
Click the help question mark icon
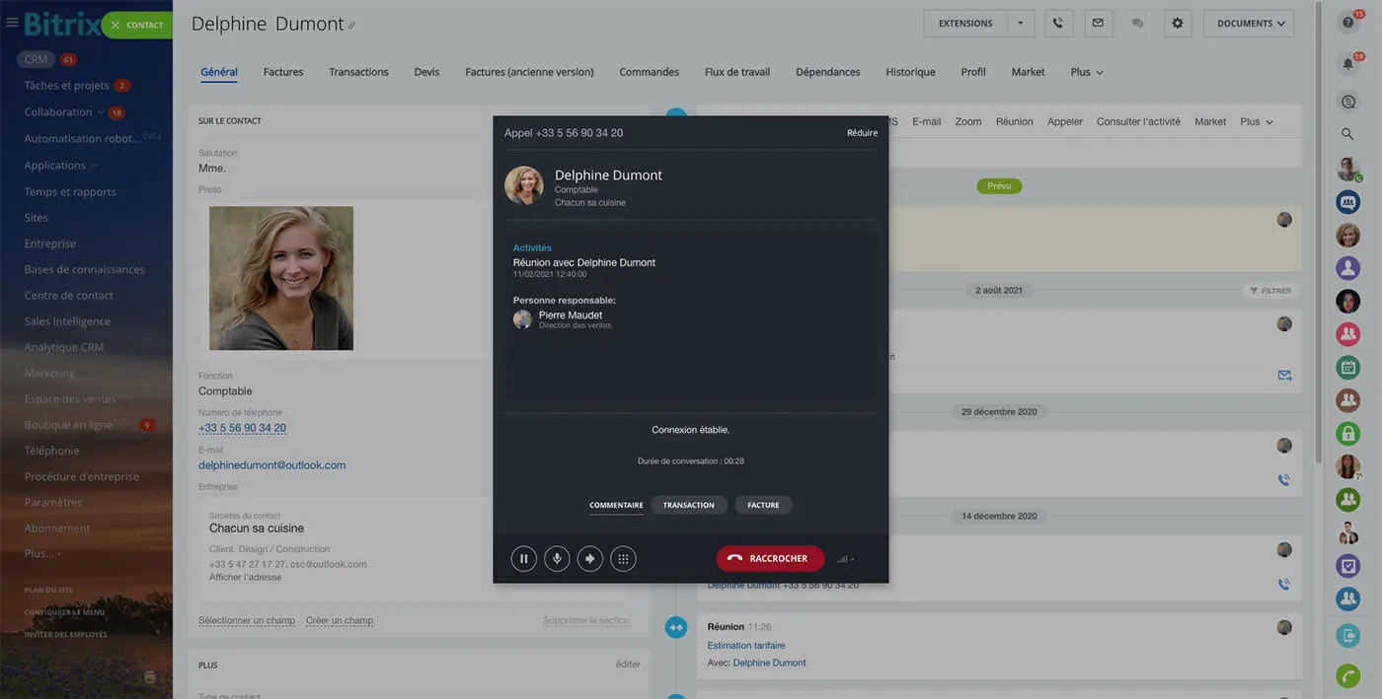(x=1347, y=24)
